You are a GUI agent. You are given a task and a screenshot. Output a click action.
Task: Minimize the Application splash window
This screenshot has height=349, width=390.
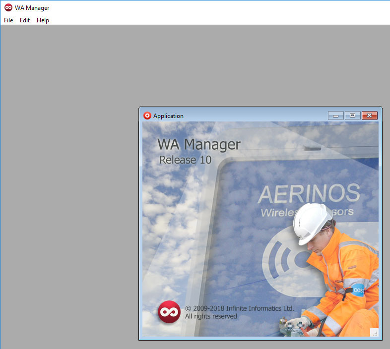[x=336, y=116]
